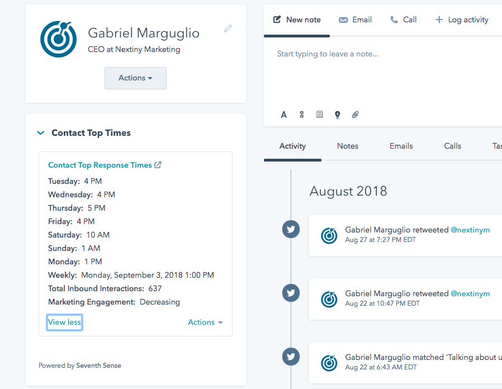The image size is (502, 389).
Task: Click the Thursday: 5 PM row
Action: coord(77,208)
